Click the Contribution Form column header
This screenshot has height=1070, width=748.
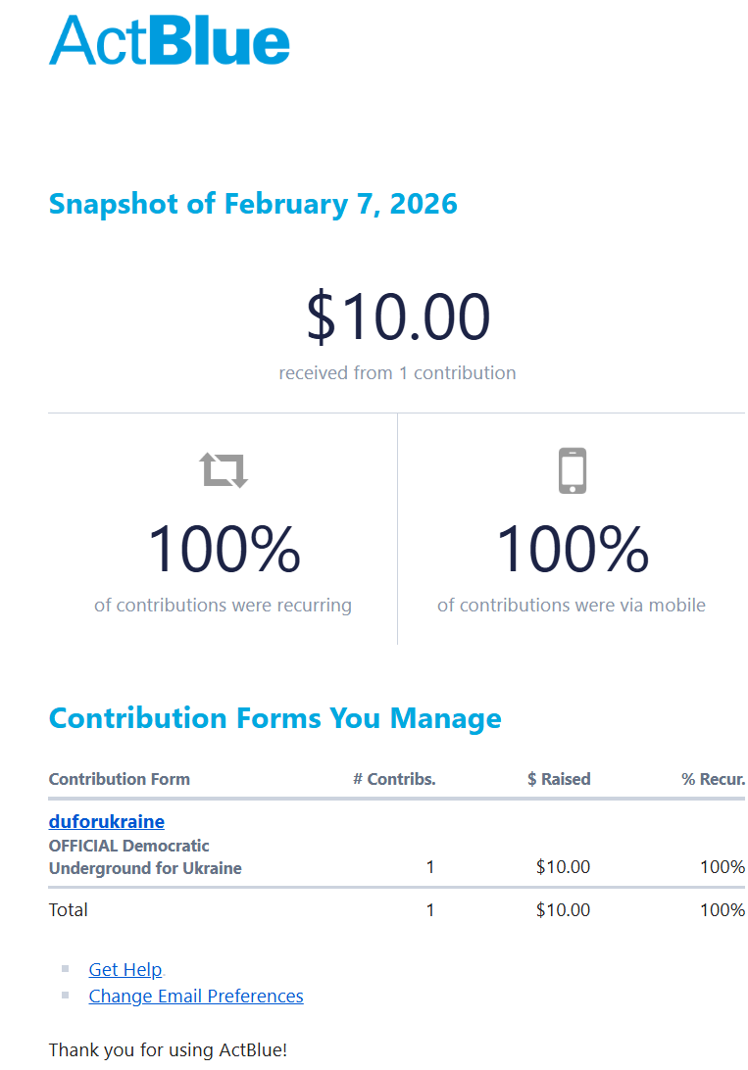[x=120, y=779]
